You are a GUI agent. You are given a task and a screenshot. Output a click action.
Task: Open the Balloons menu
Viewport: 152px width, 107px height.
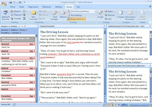click(63, 15)
